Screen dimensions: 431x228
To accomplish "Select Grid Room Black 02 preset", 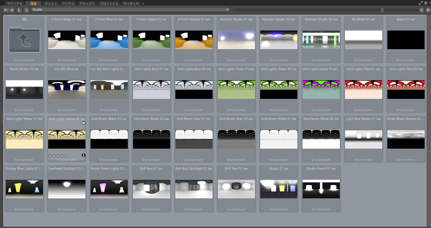I will point(151,139).
